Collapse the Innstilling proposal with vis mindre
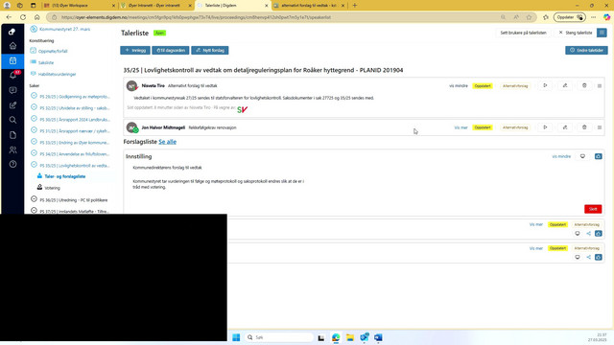The image size is (614, 345). pyautogui.click(x=561, y=156)
